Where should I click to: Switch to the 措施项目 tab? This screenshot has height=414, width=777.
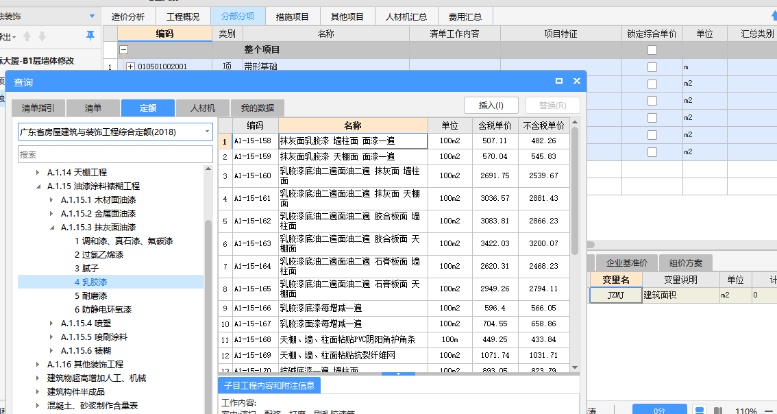coord(293,16)
